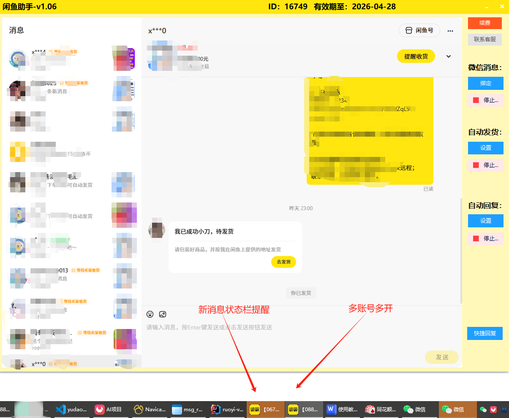Open the conversation ending in 013
509x418 pixels.
(x=72, y=276)
